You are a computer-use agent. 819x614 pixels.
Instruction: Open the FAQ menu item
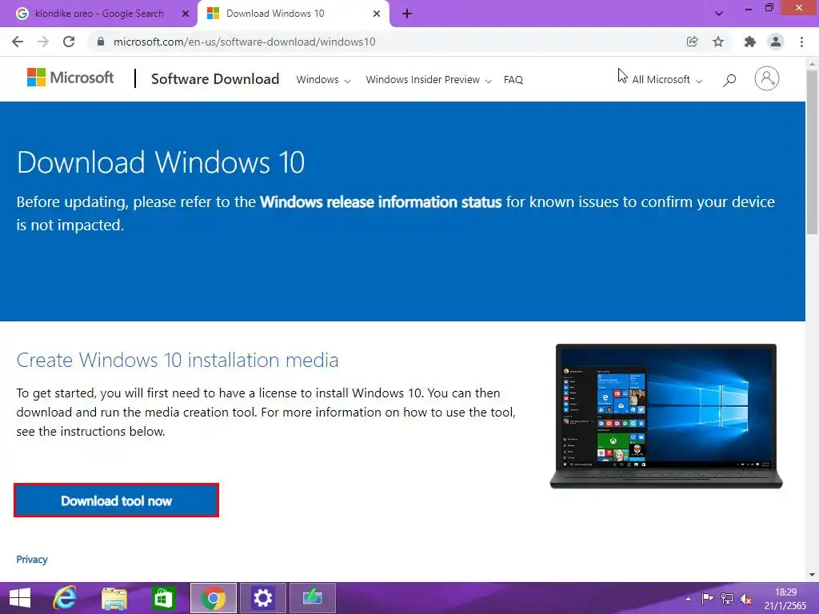coord(513,79)
